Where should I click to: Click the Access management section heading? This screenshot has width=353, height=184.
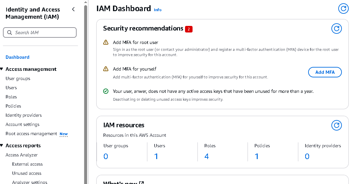pos(31,69)
